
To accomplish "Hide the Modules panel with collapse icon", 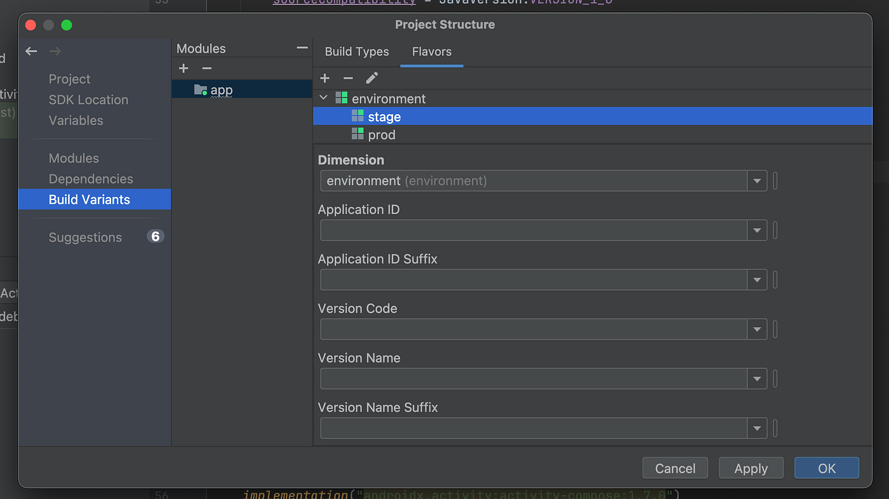I will pyautogui.click(x=302, y=48).
